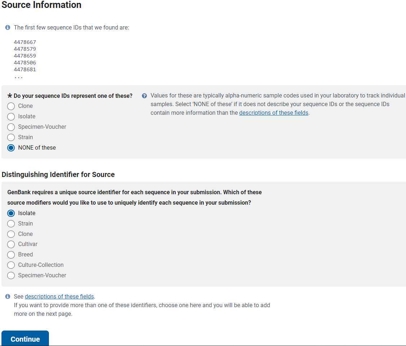Click the Source Information heading
The image size is (406, 346).
41,5
